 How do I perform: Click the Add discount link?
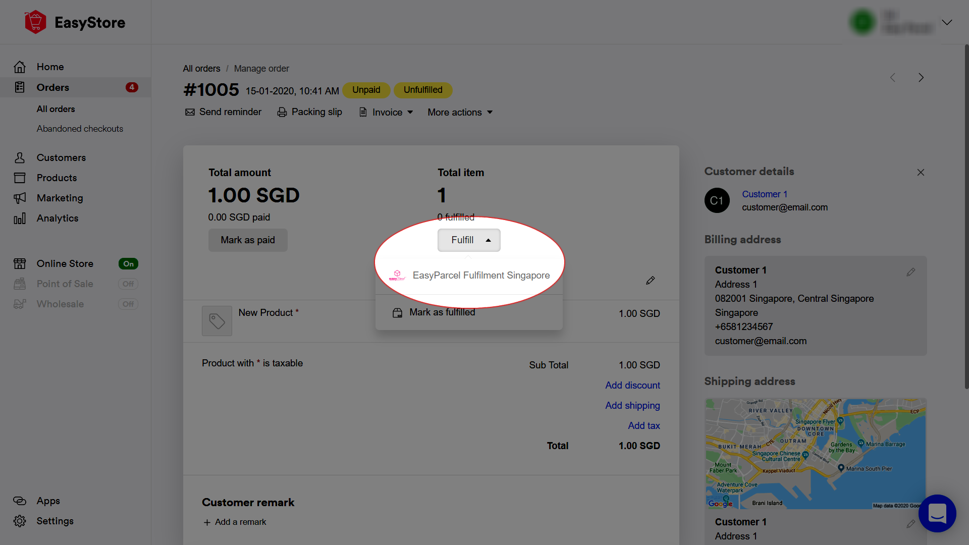click(632, 386)
